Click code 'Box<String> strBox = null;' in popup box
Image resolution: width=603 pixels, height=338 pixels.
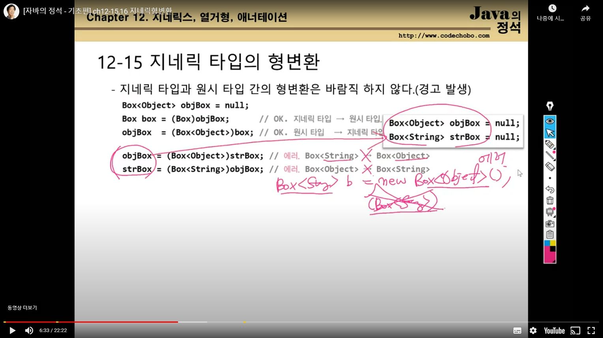coord(454,137)
